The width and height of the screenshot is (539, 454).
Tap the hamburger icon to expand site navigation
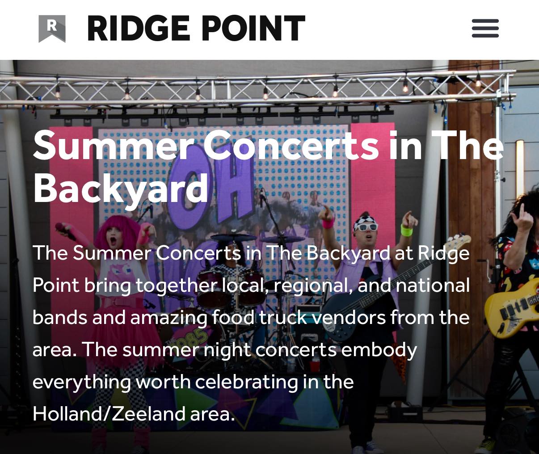[x=485, y=28]
